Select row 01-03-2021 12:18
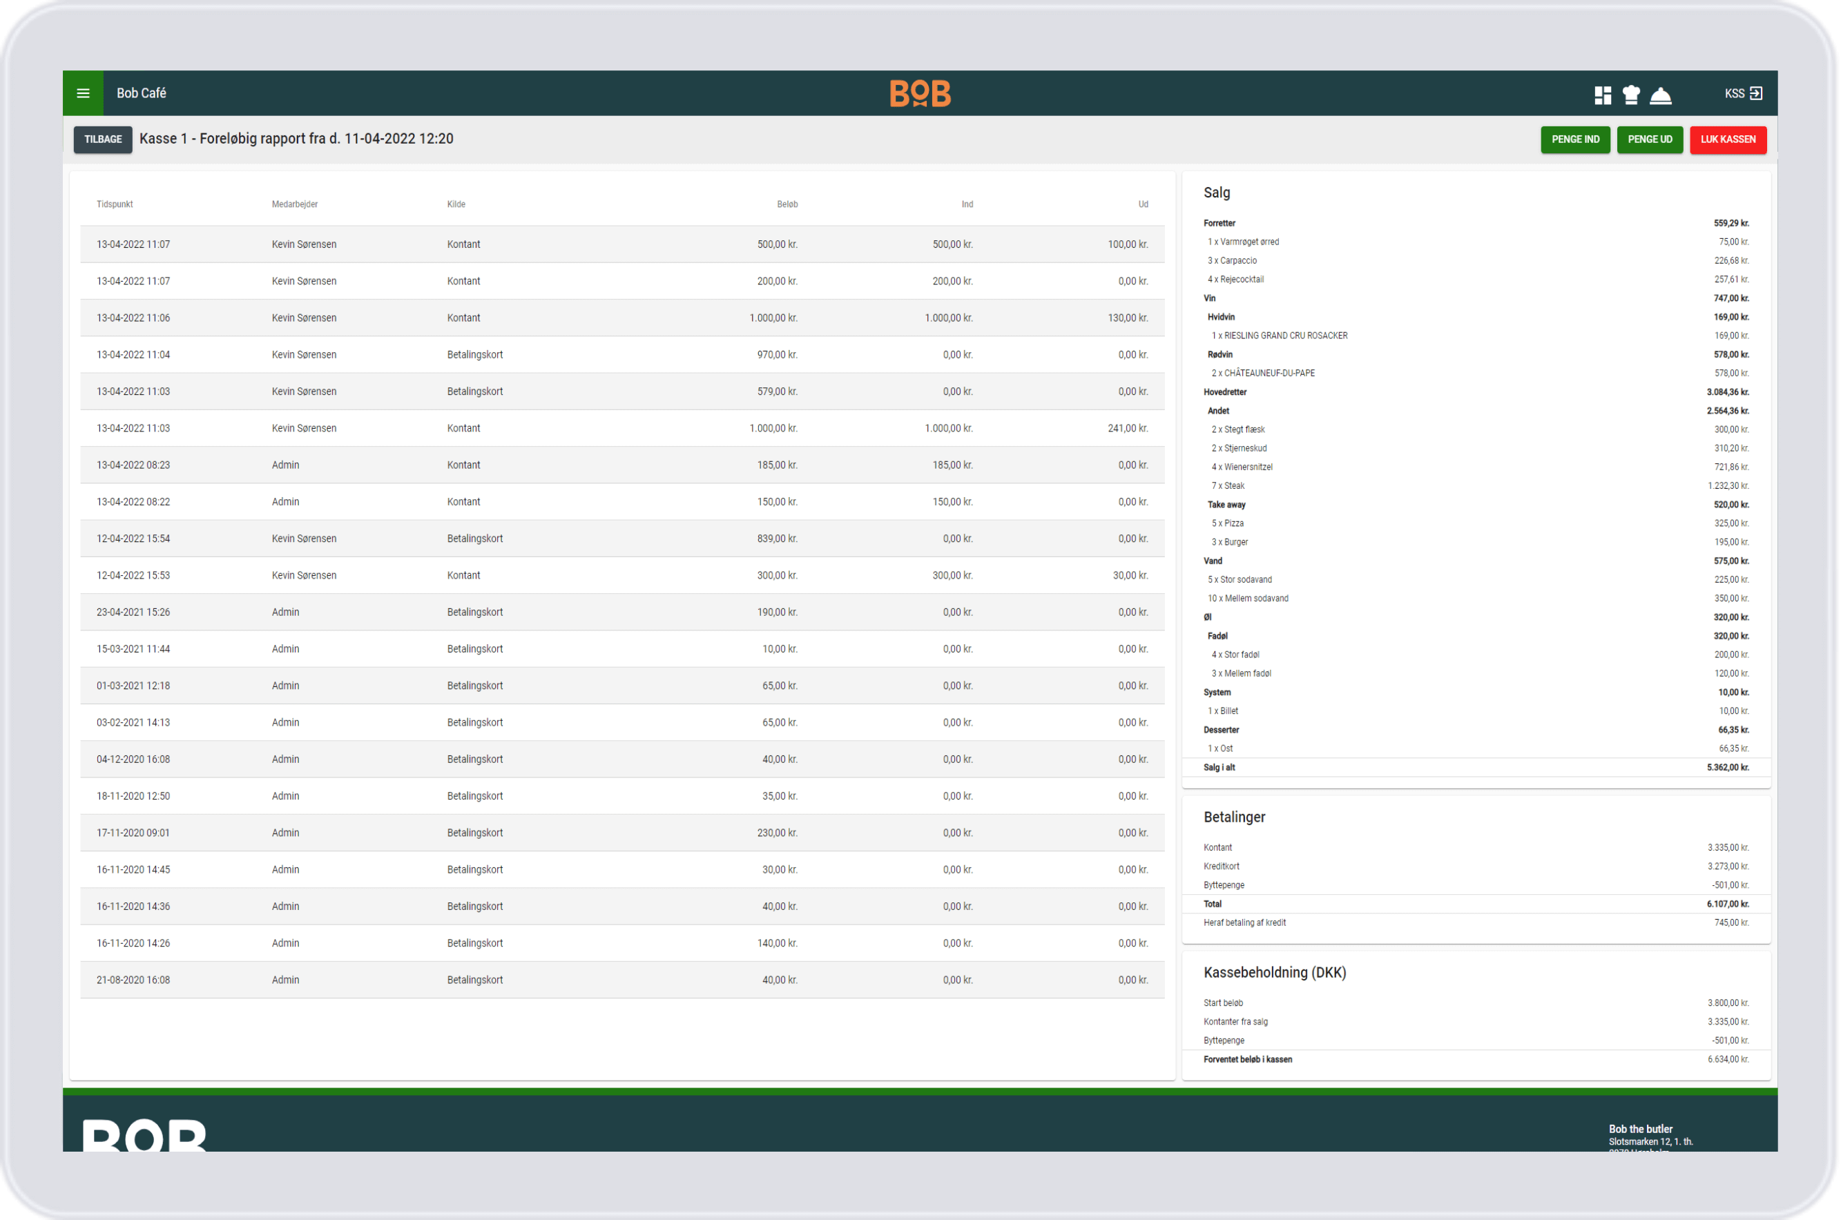Screen dimensions: 1841x1220 point(622,686)
